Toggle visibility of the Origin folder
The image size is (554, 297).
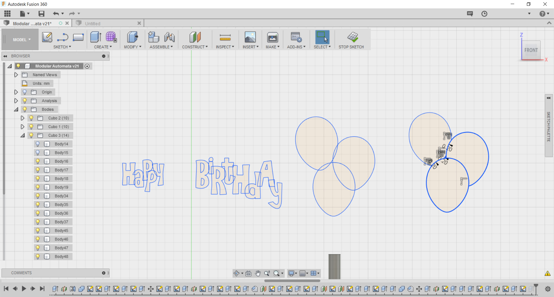click(x=25, y=92)
